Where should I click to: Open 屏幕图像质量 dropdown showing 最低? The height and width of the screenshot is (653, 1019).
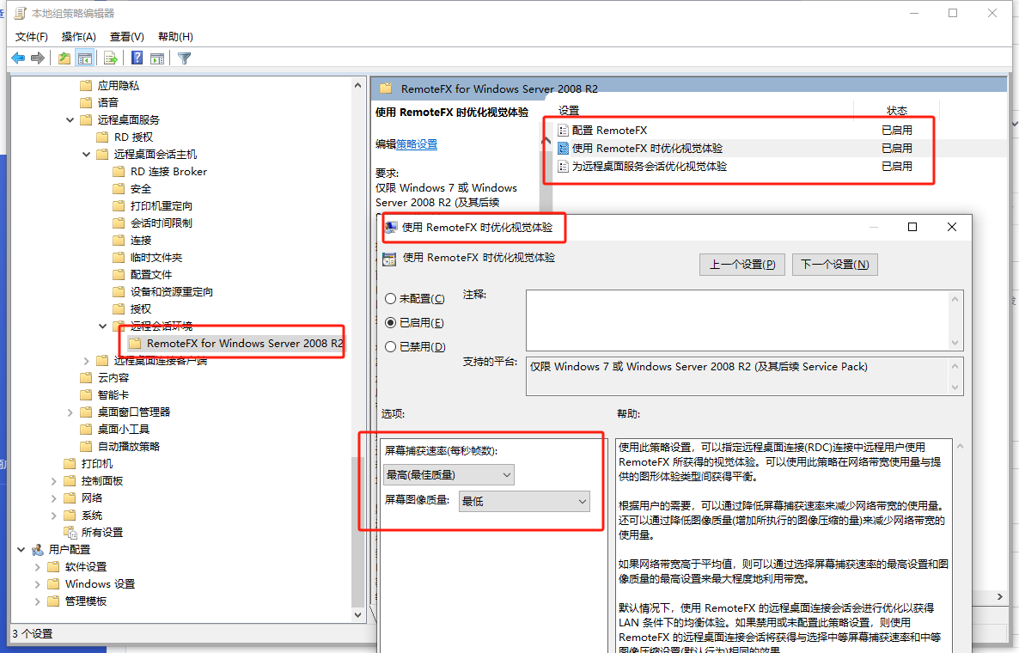(524, 502)
